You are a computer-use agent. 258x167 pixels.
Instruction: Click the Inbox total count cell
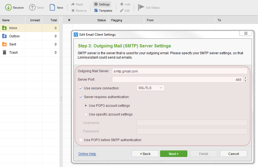(x=51, y=28)
